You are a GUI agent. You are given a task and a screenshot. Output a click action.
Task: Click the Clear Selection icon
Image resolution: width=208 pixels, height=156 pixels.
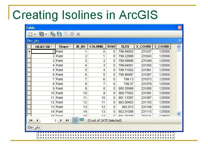point(66,34)
